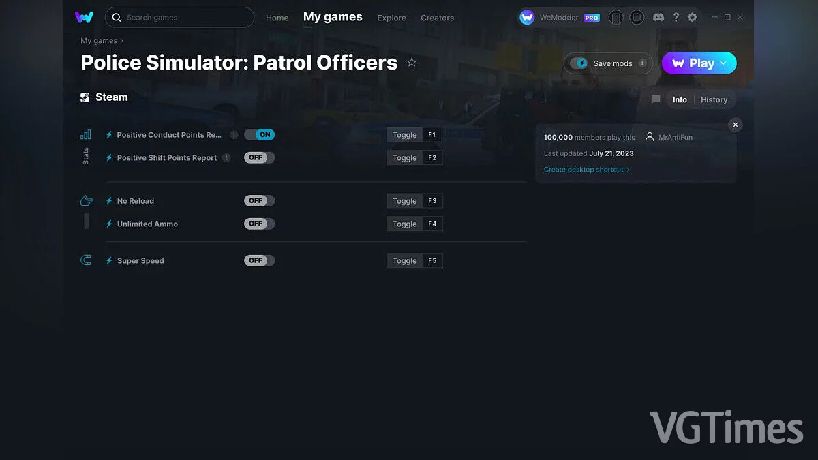Click the WeMod logo in the top-left corner

coord(84,17)
